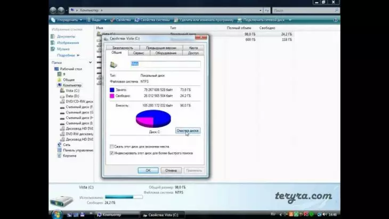Click Подключить сетевой диск
The height and width of the screenshot is (219, 389).
coord(261,20)
